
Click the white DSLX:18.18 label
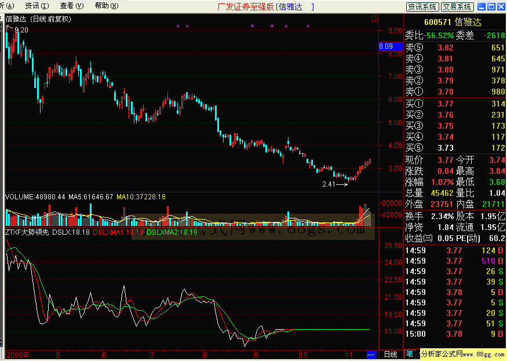click(71, 232)
